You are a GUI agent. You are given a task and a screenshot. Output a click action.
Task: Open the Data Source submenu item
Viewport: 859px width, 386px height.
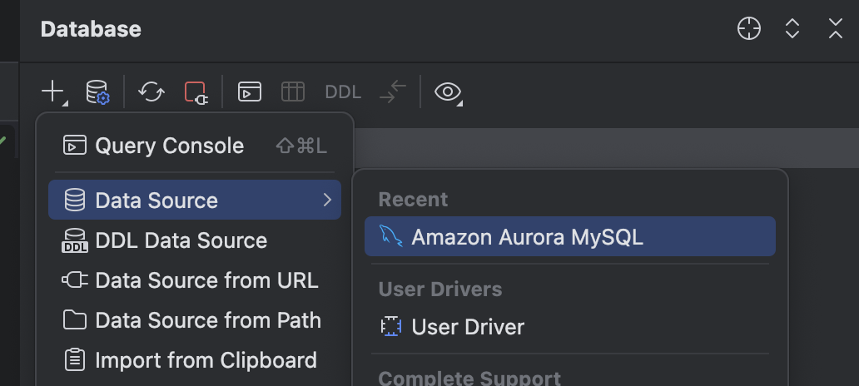[x=195, y=200]
